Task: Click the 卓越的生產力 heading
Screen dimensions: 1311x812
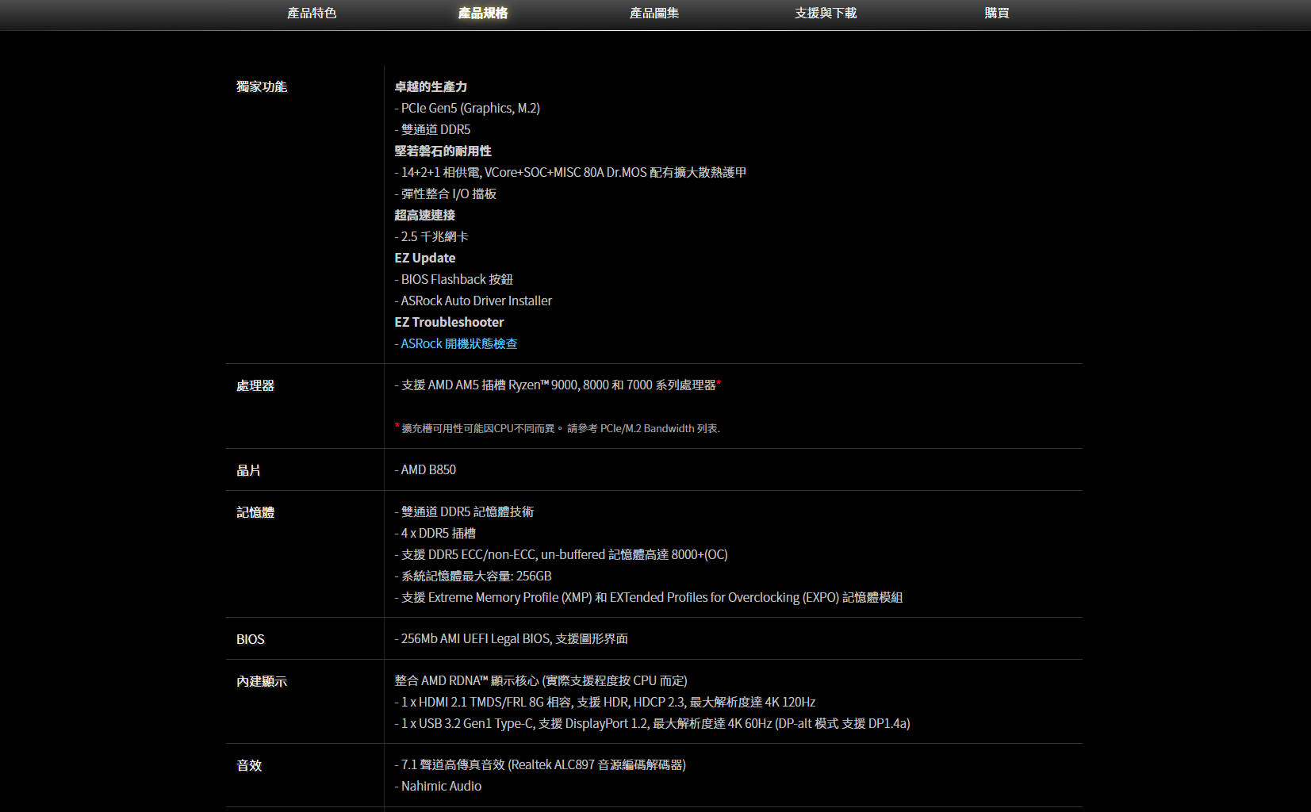Action: [x=431, y=87]
